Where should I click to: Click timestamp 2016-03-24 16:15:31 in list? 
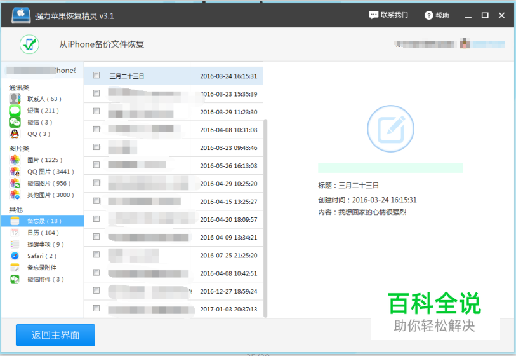(228, 76)
